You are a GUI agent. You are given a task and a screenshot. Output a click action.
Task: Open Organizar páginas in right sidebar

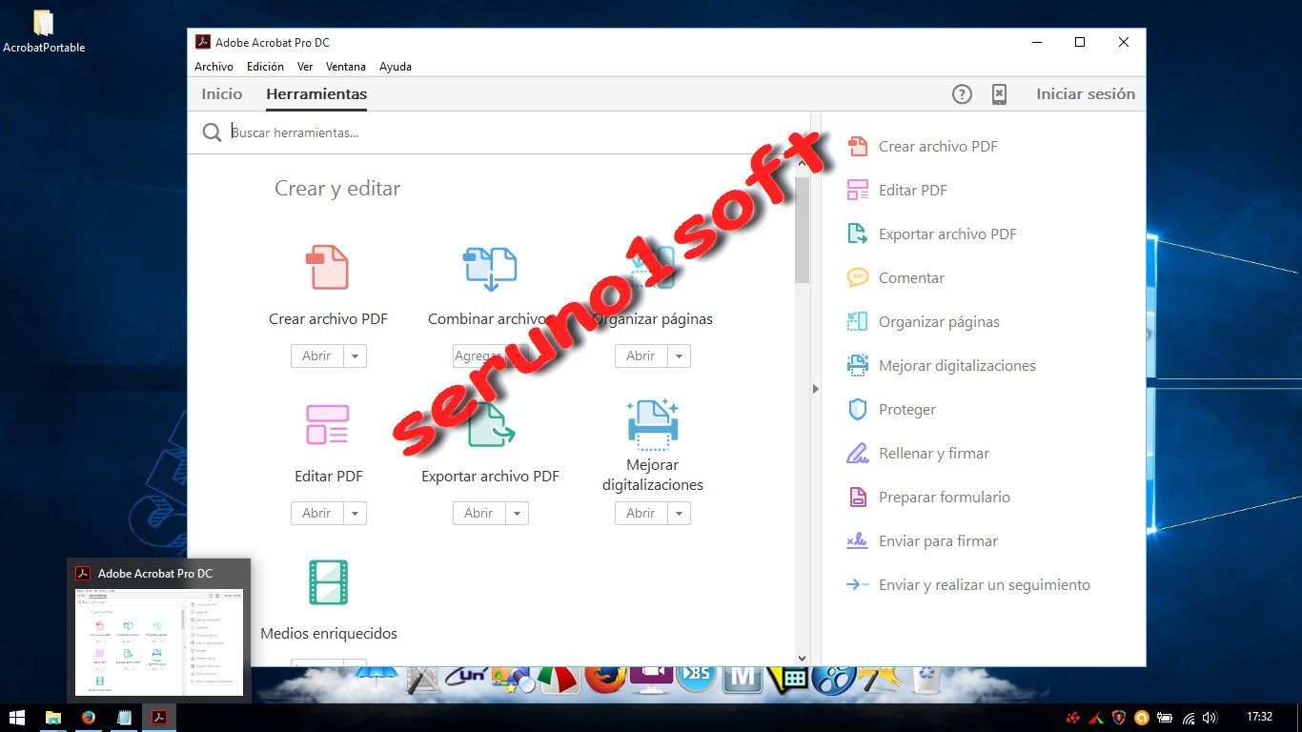point(924,321)
